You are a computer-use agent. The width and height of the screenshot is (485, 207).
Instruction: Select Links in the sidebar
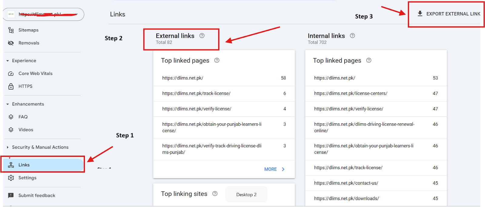pyautogui.click(x=42, y=165)
